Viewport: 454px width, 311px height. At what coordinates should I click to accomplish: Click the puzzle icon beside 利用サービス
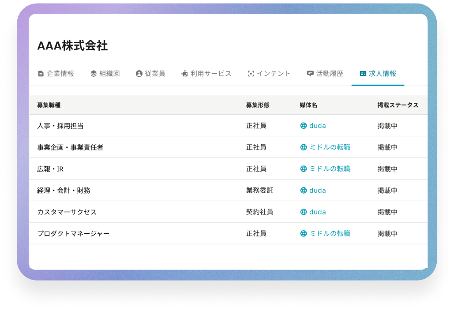[x=184, y=74]
